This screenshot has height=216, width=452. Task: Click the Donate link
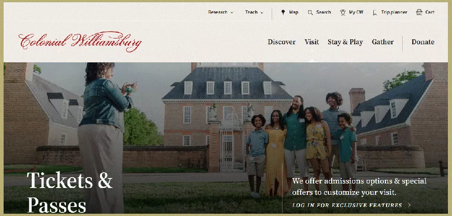(423, 42)
